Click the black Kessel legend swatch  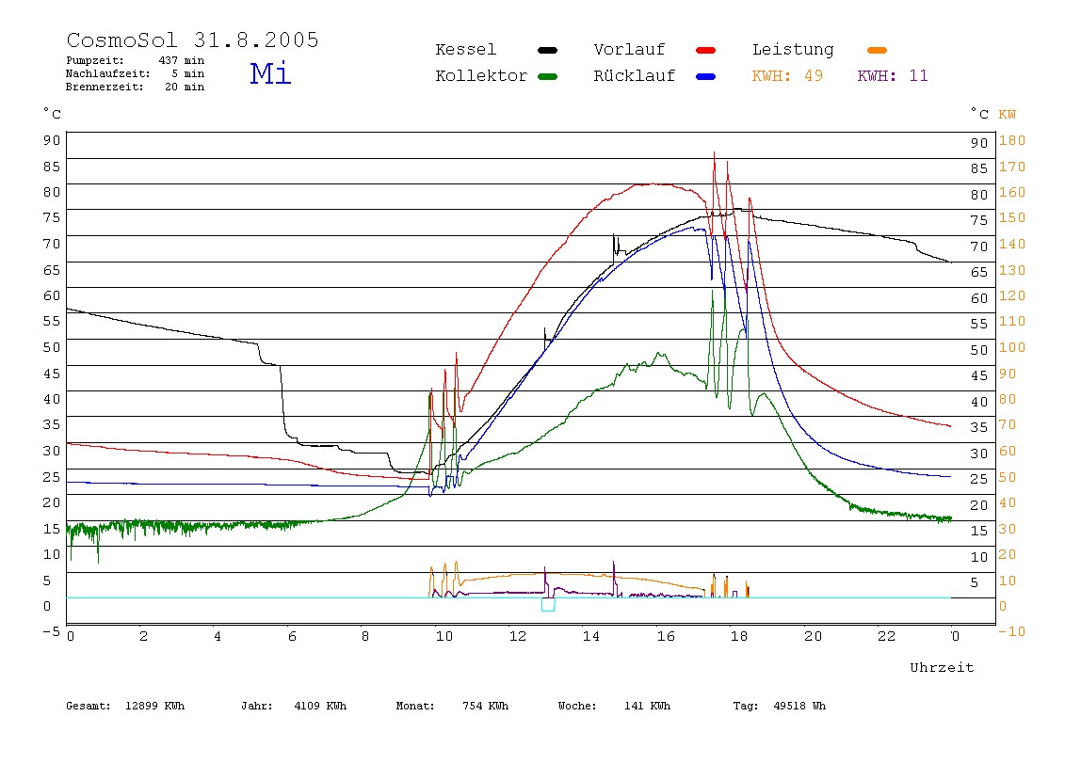(x=547, y=50)
